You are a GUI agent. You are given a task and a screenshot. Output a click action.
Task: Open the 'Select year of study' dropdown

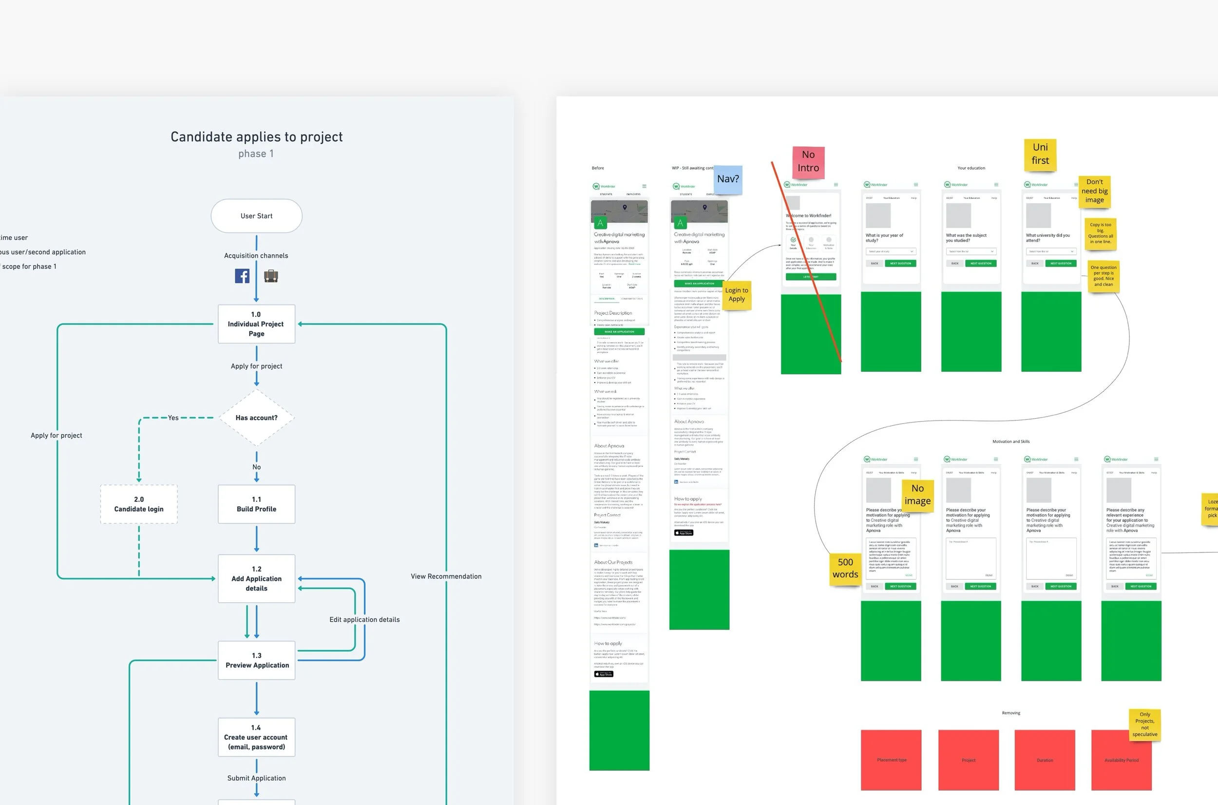tap(891, 251)
